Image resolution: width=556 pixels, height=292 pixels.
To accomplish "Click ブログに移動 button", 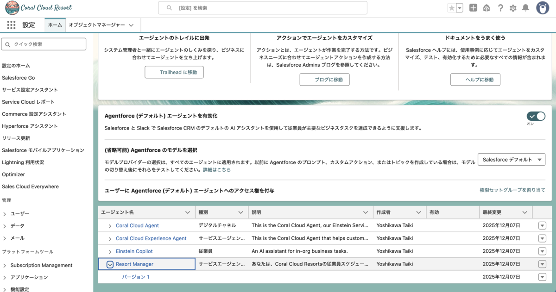I will click(x=324, y=80).
